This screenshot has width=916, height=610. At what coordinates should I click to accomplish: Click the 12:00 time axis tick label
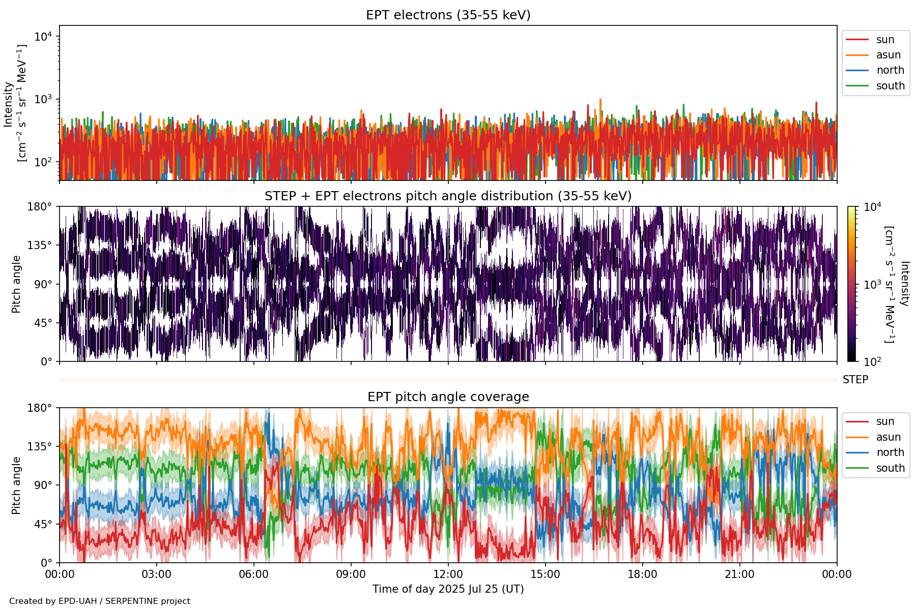point(448,574)
